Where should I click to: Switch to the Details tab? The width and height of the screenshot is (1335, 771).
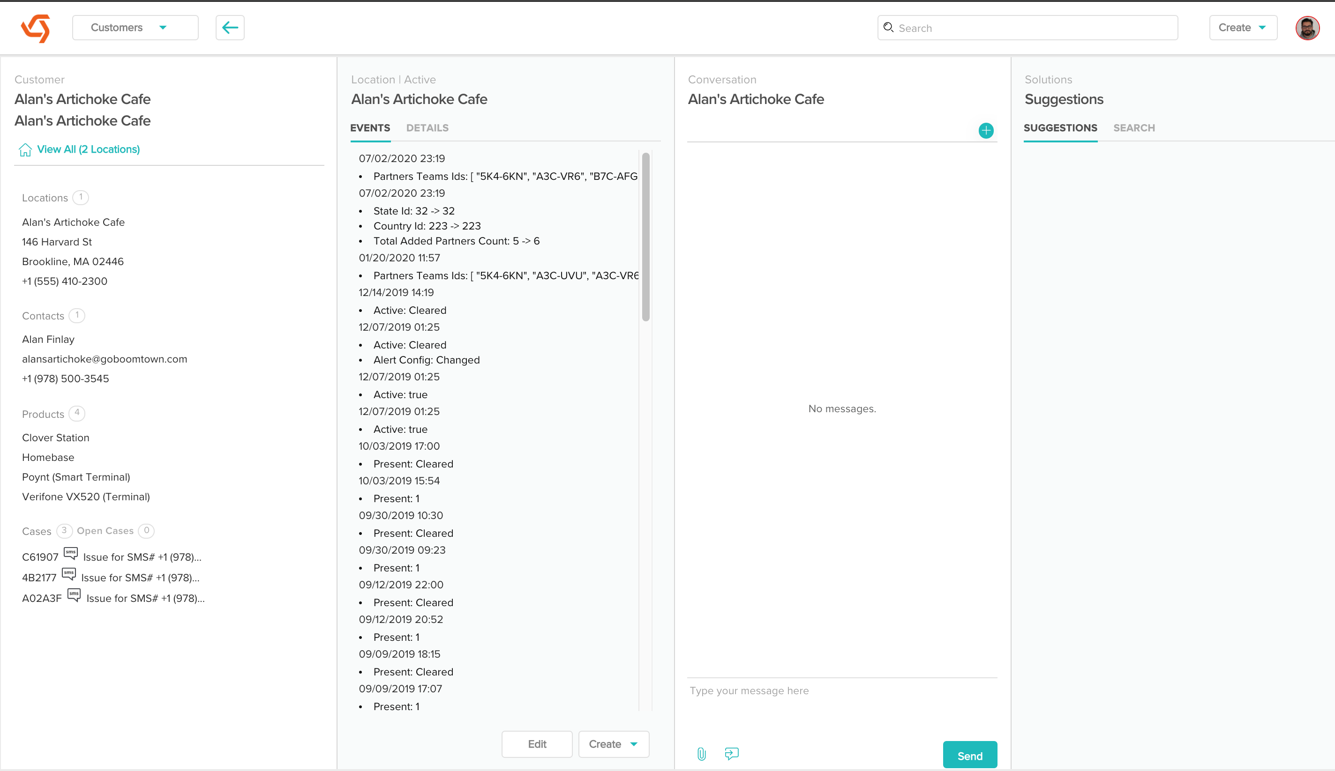point(427,127)
